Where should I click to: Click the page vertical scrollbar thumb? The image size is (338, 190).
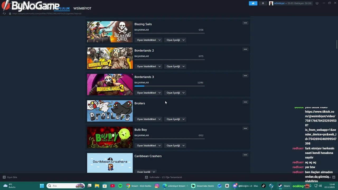click(337, 44)
